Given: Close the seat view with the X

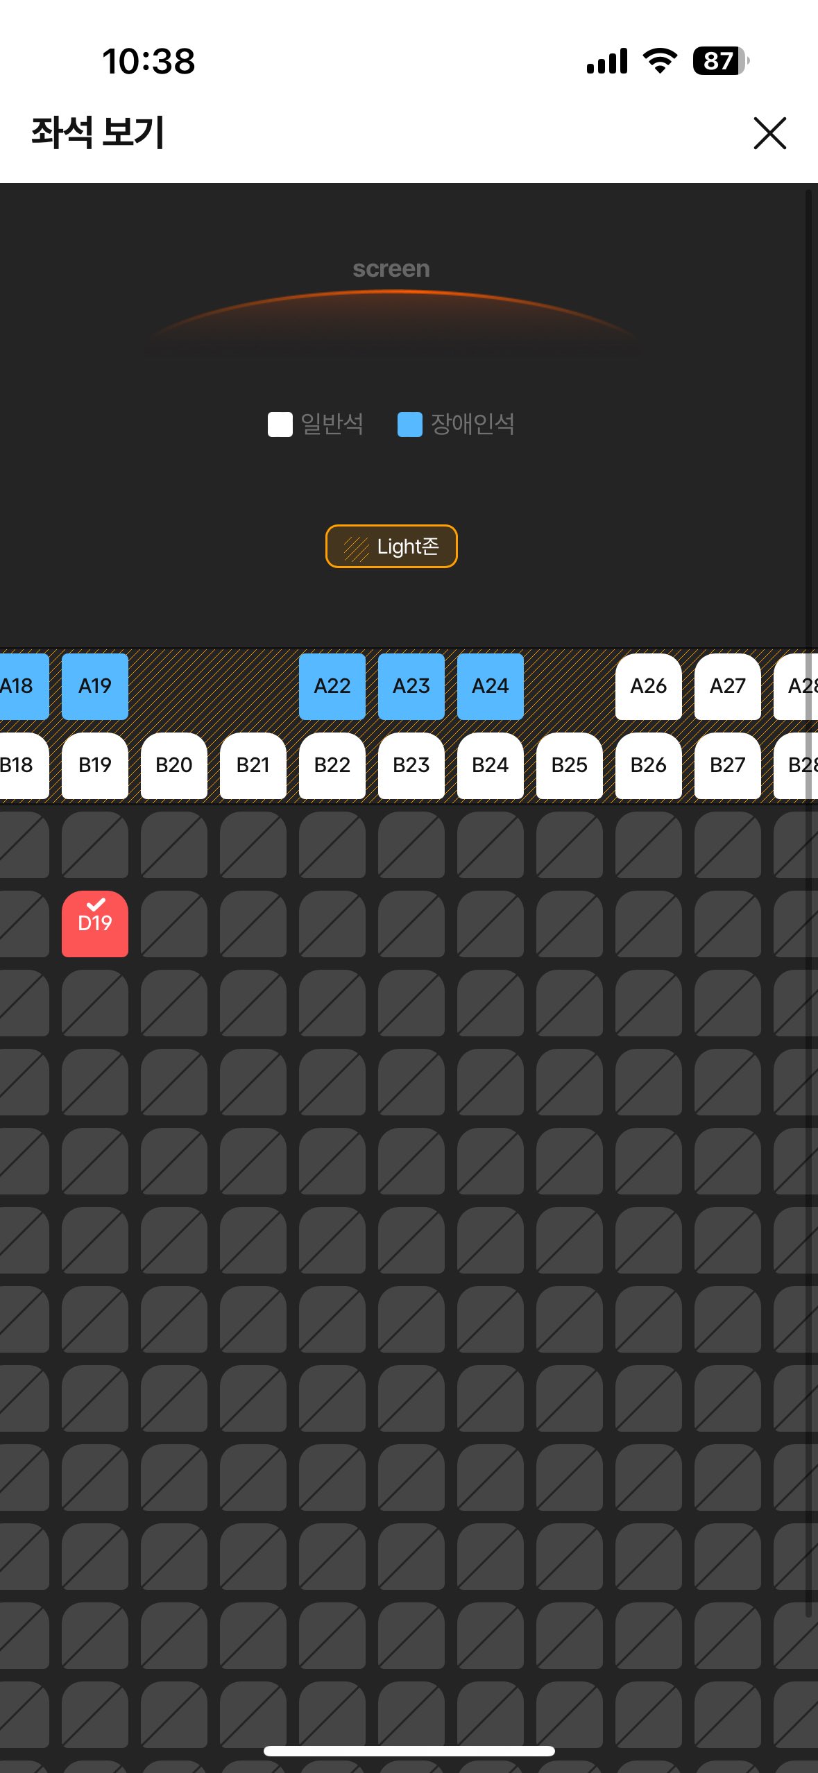Looking at the screenshot, I should 769,133.
